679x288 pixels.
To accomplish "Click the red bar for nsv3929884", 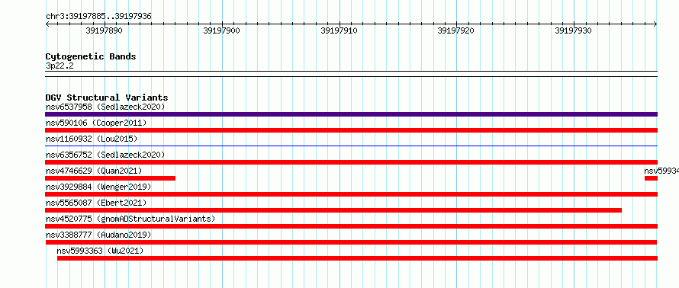I will pos(351,194).
